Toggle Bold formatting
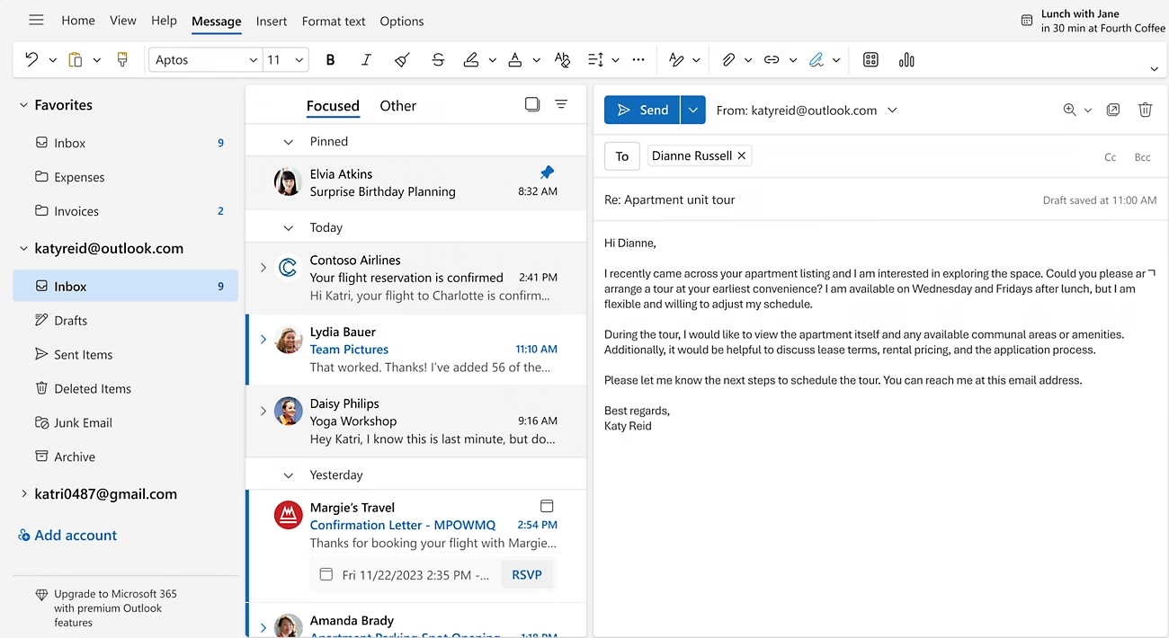This screenshot has width=1169, height=638. tap(330, 59)
